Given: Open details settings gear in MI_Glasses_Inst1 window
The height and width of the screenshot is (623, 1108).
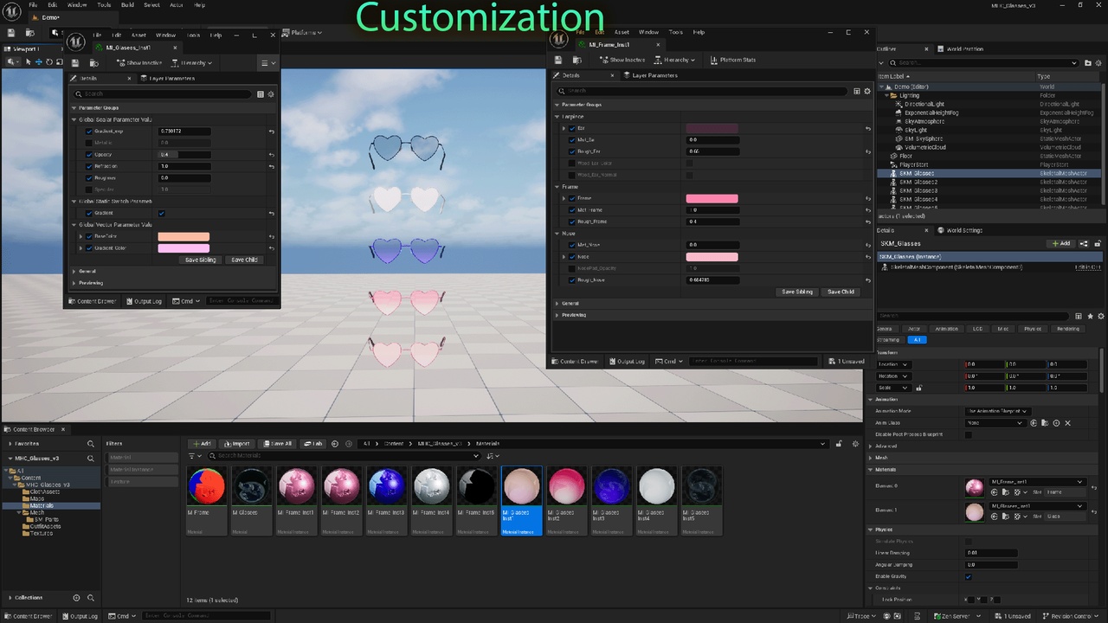Looking at the screenshot, I should (271, 94).
